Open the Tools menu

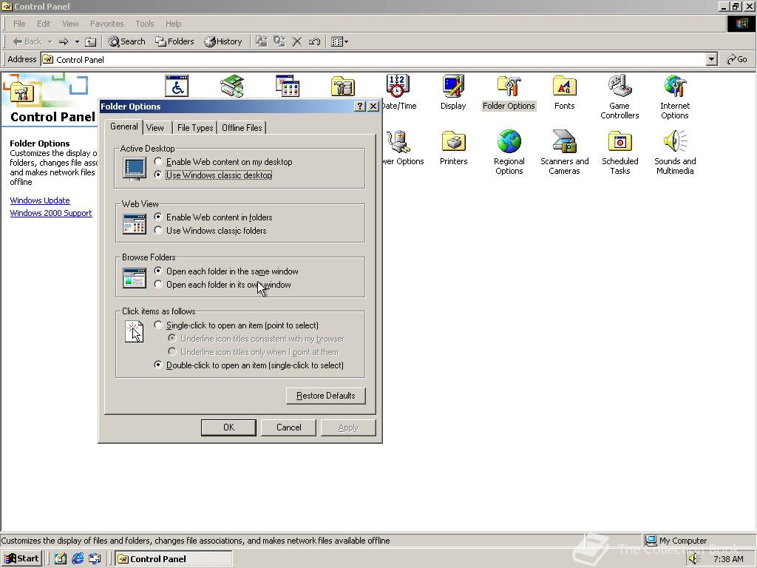click(x=144, y=24)
